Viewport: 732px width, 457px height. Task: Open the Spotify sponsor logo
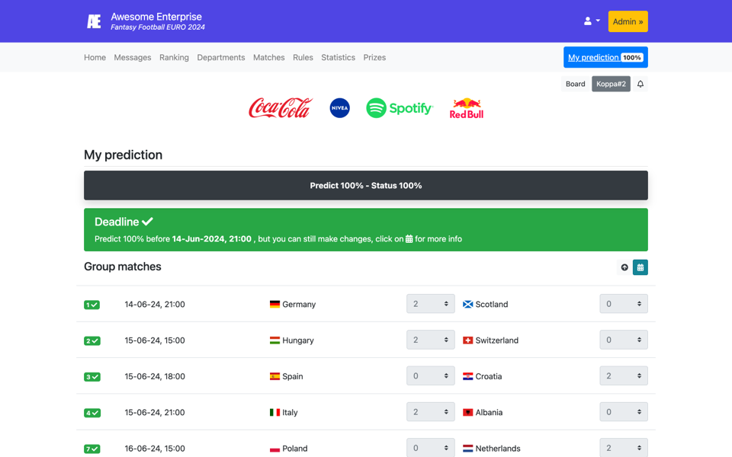(400, 108)
